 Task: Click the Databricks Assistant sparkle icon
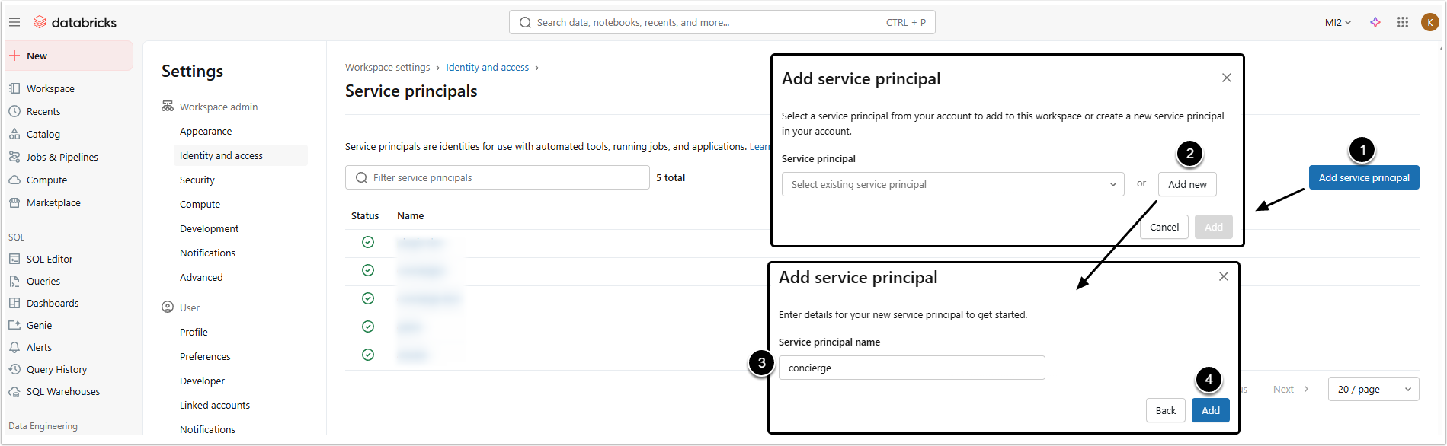pos(1375,22)
